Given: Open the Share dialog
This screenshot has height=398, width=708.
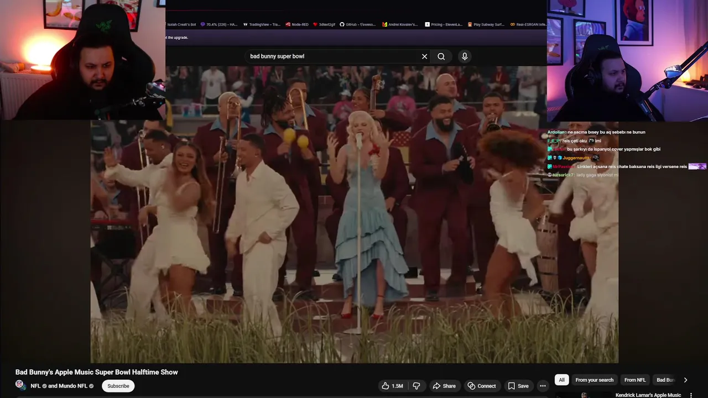Looking at the screenshot, I should point(444,386).
